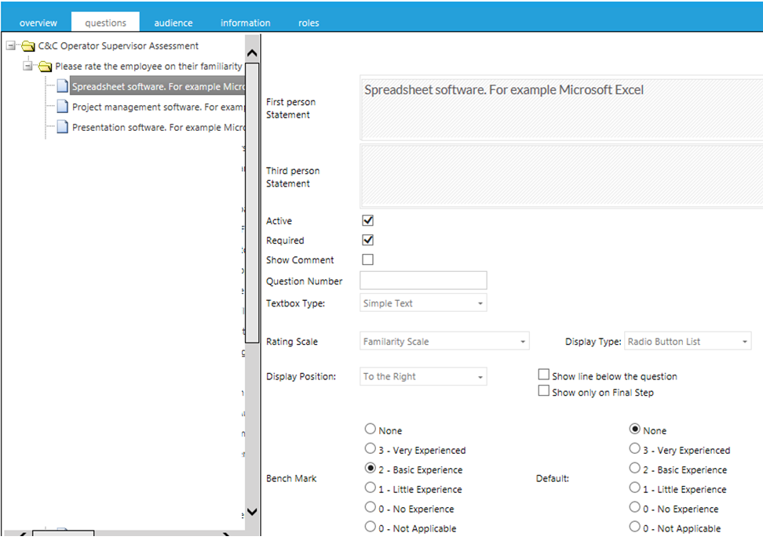763x551 pixels.
Task: Switch to the audience tab
Action: (x=173, y=23)
